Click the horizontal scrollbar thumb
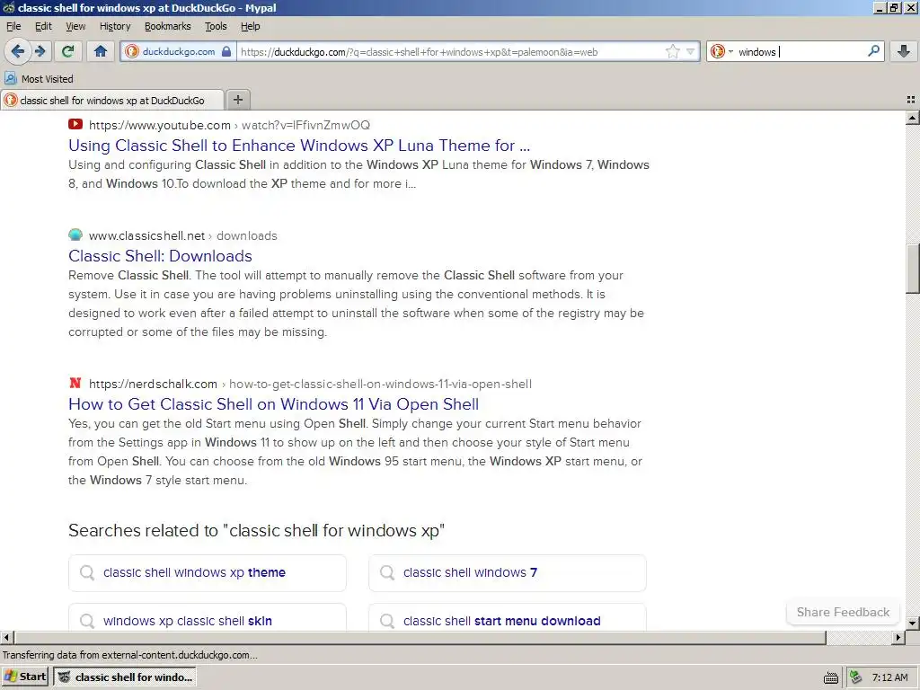Image resolution: width=920 pixels, height=690 pixels. tap(420, 637)
